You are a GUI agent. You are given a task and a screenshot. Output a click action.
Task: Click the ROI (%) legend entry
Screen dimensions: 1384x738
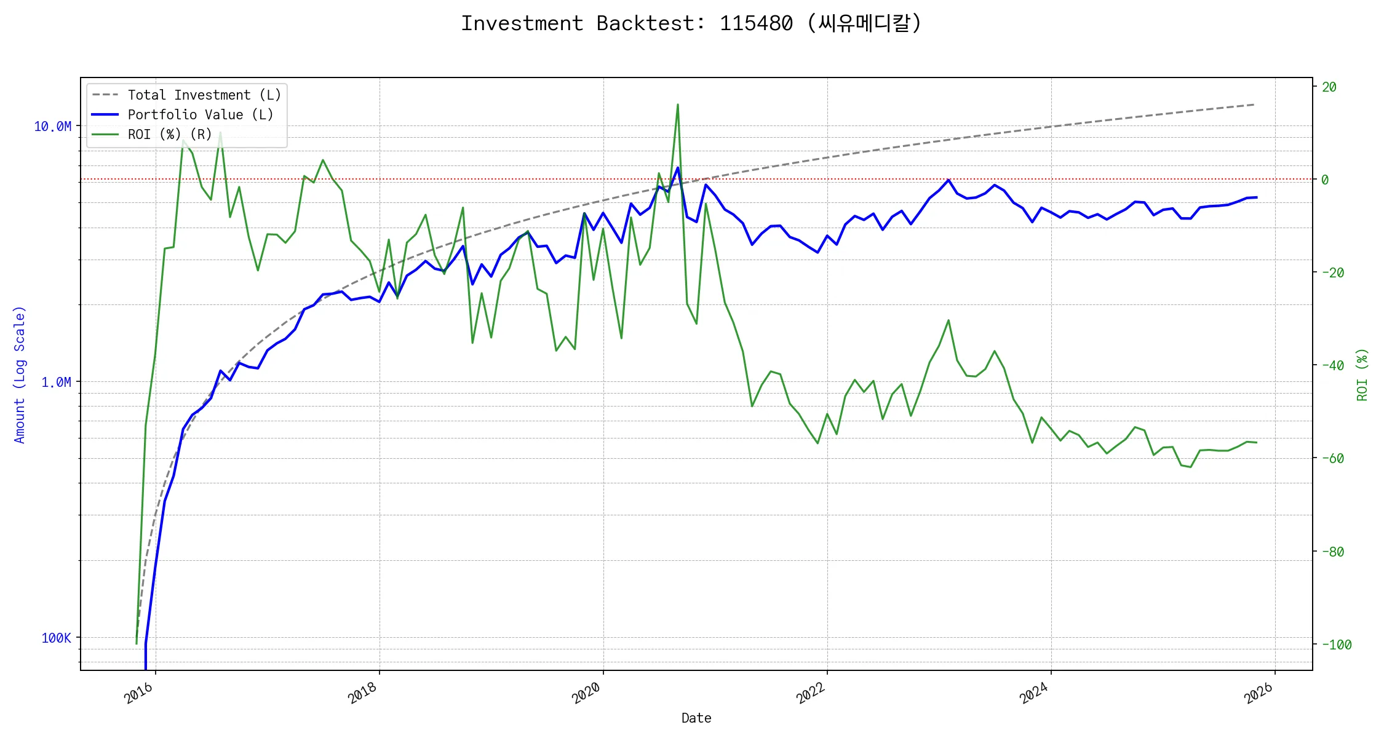tap(169, 135)
